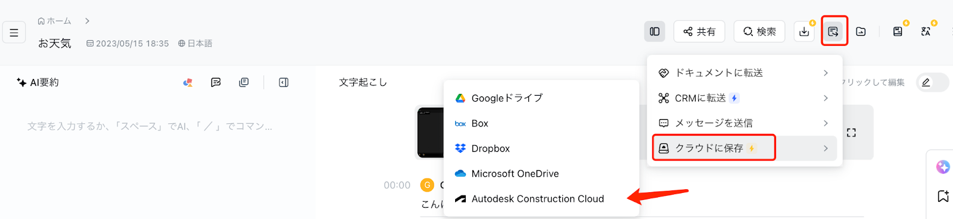953x219 pixels.
Task: Click the save note icon in toolbar
Action: (898, 32)
